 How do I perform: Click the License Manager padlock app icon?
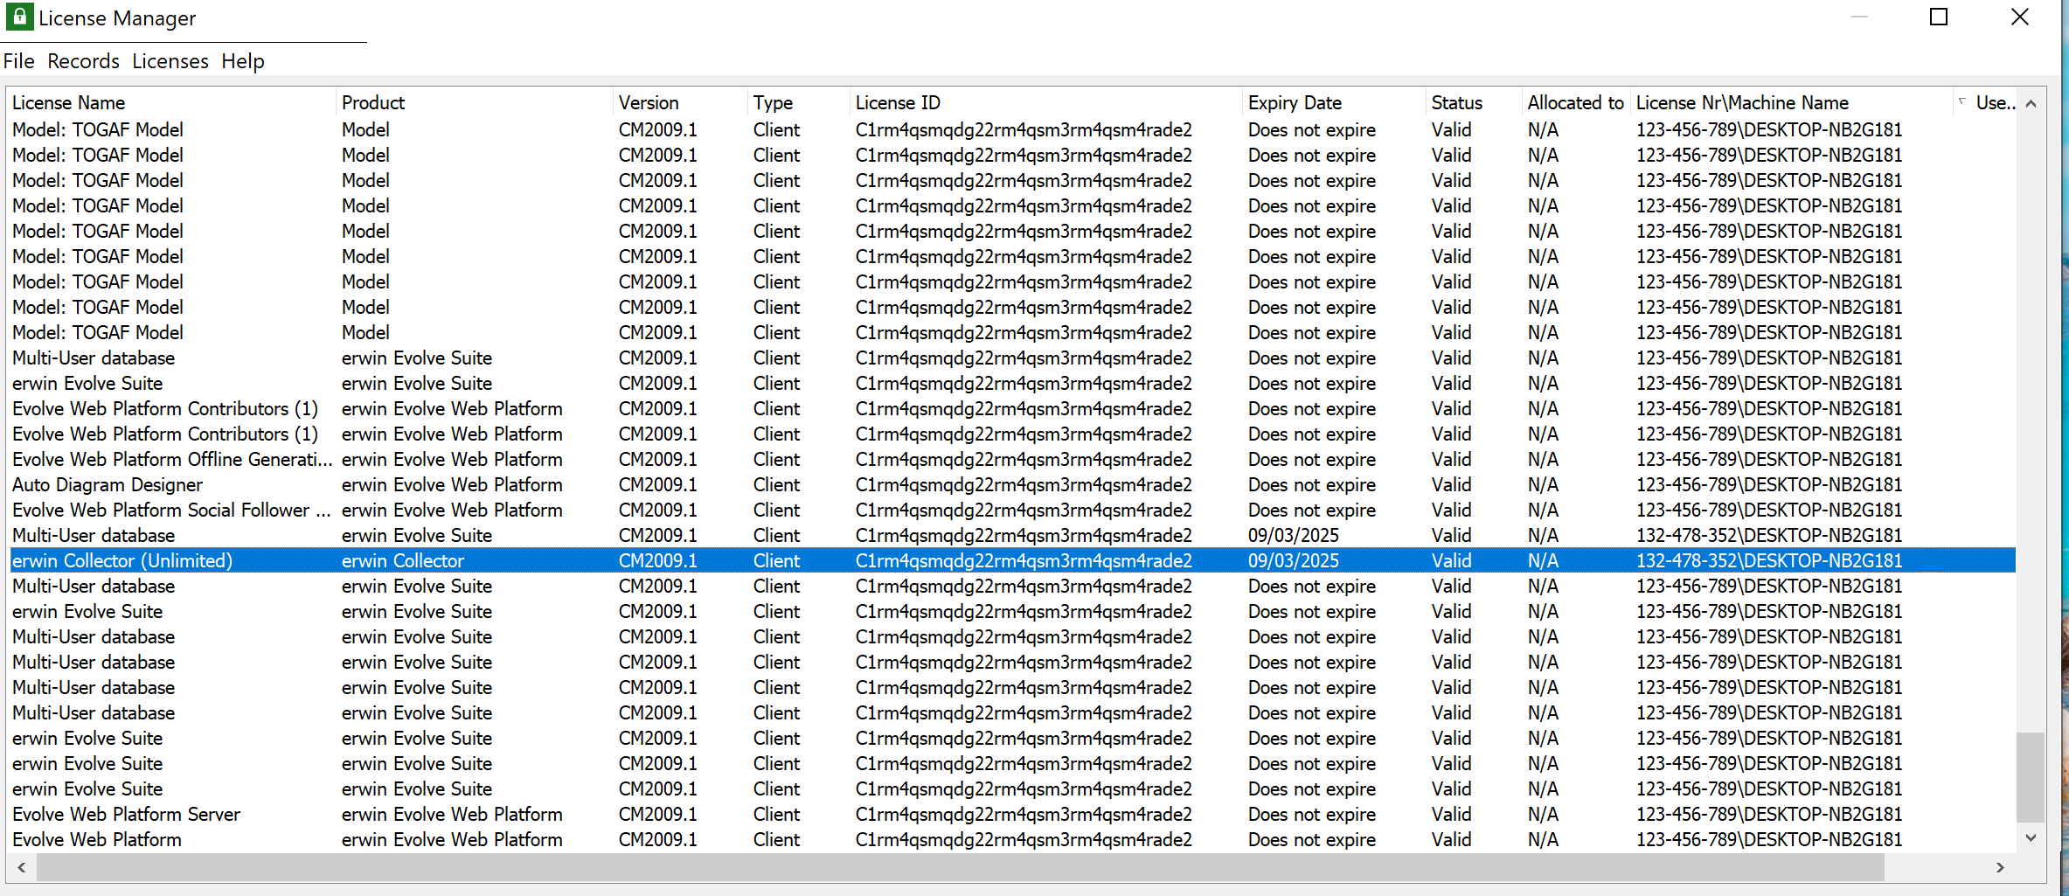click(x=18, y=17)
